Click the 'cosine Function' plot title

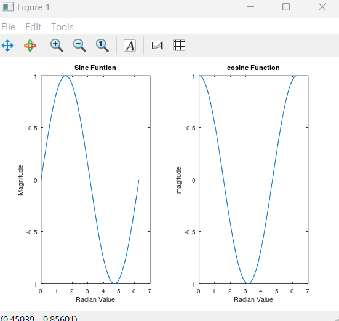pyautogui.click(x=253, y=68)
